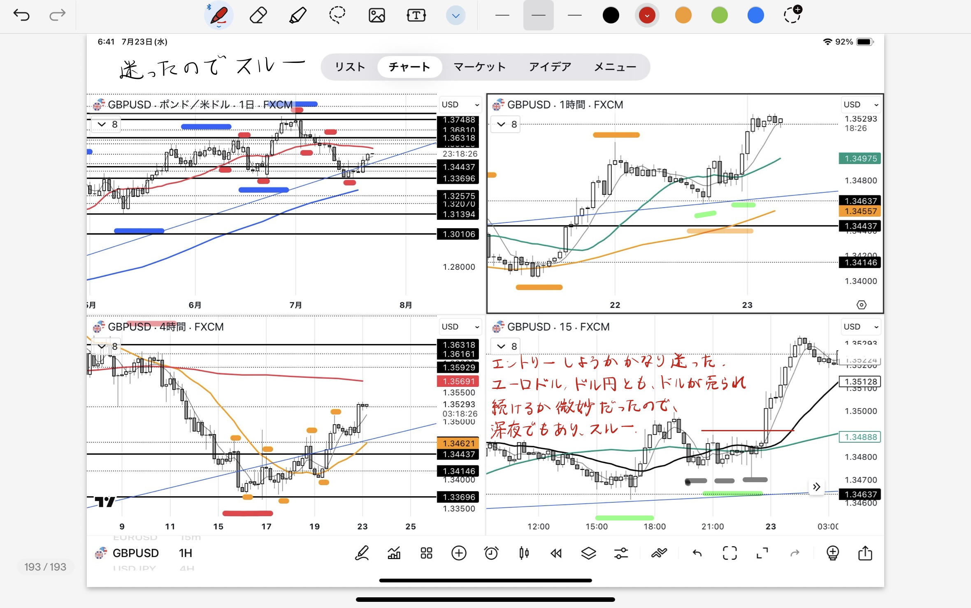Open chart settings sliders icon
Image resolution: width=971 pixels, height=608 pixels.
coord(621,553)
